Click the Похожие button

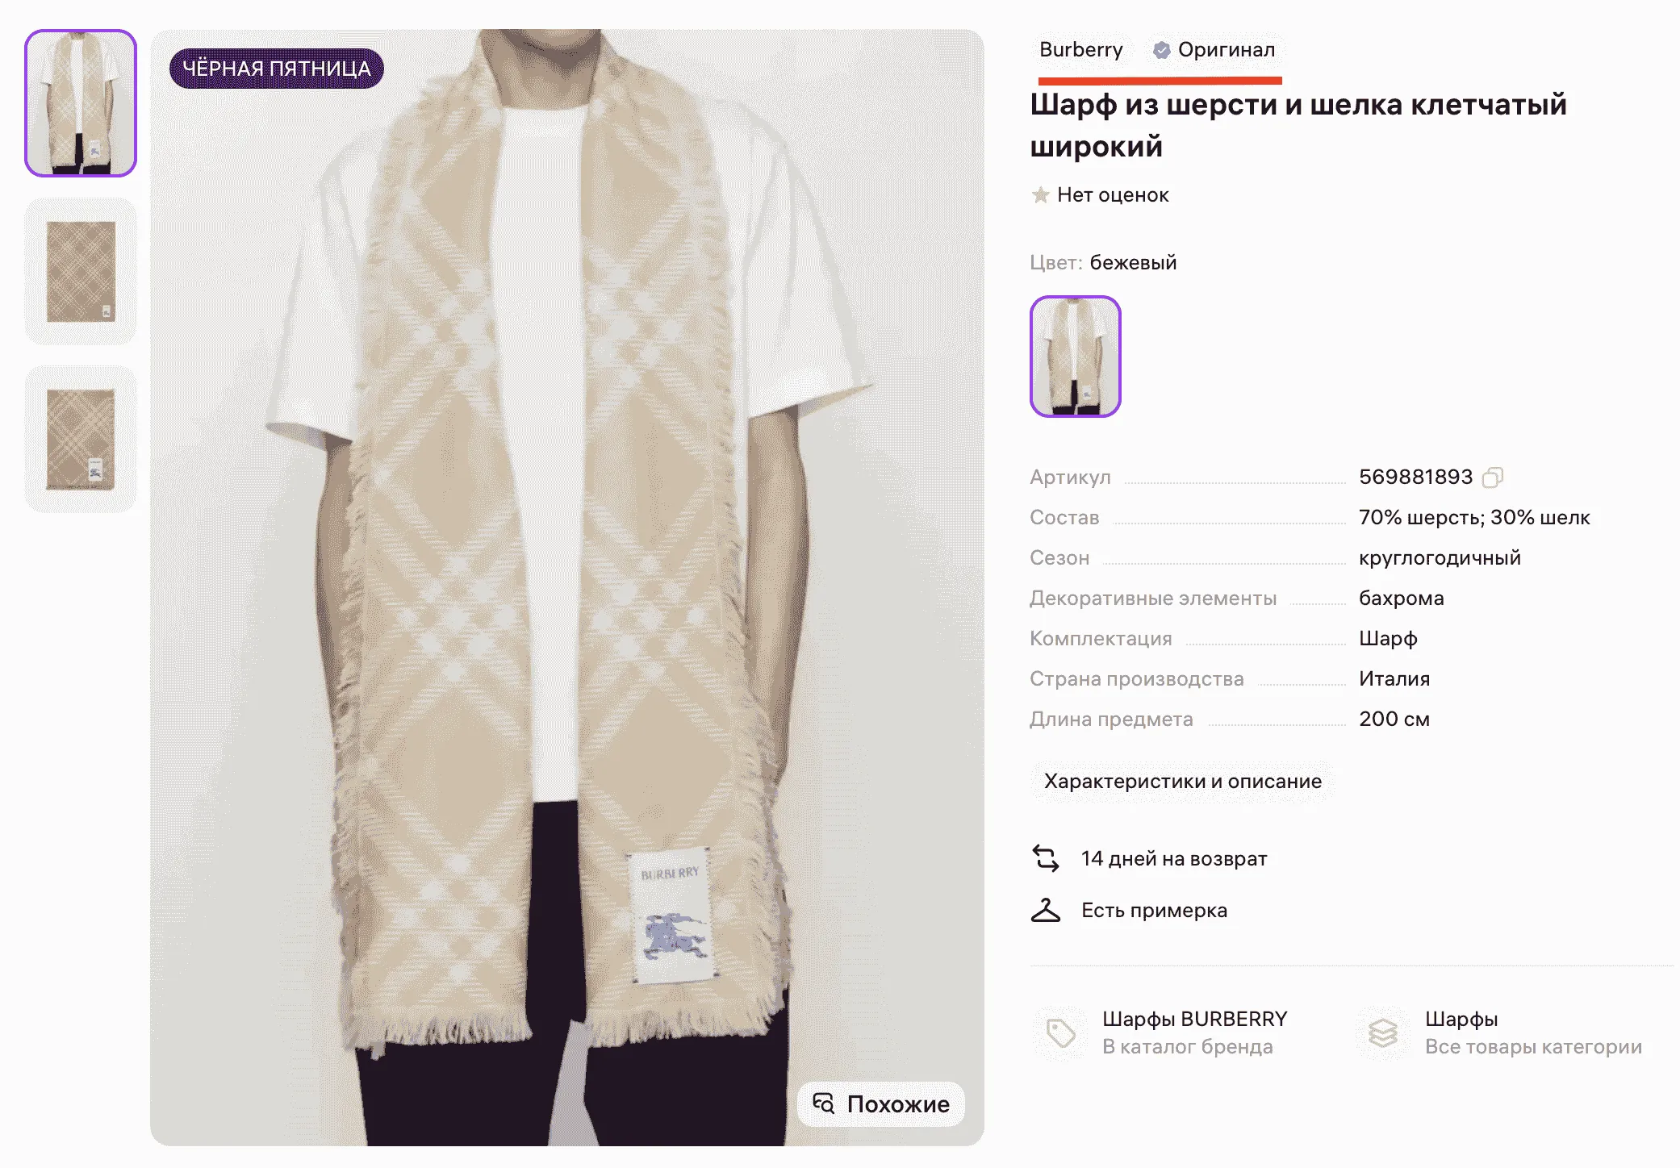point(897,1103)
